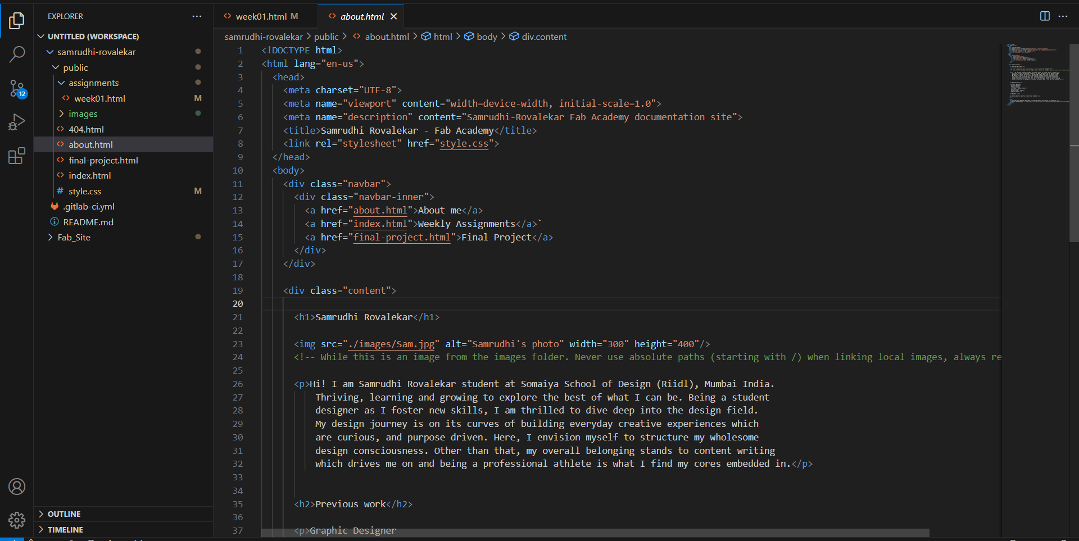Close the about.html tab
Screen dimensions: 1079x541
393,16
